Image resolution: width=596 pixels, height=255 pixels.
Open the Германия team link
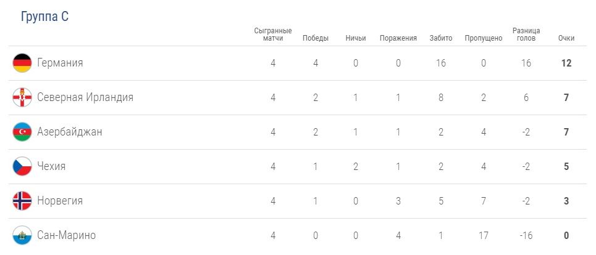coord(60,63)
